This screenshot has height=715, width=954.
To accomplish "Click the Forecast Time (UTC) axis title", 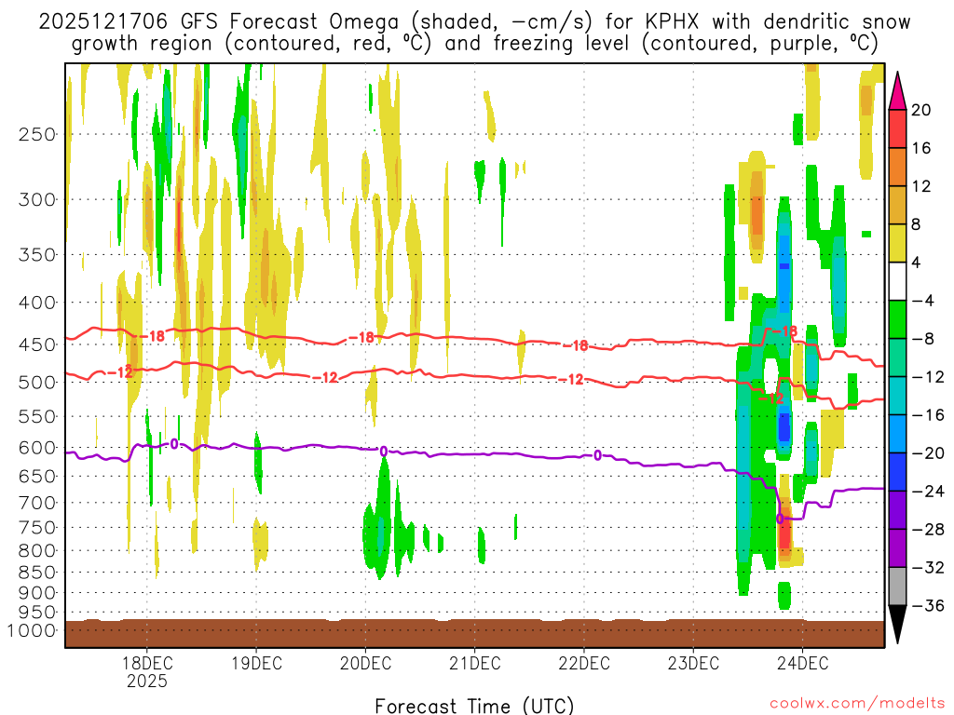I will tap(474, 706).
